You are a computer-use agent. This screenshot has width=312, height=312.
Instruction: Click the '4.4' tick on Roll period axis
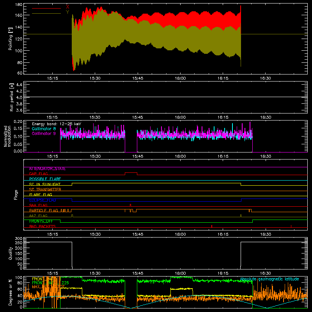pos(19,85)
